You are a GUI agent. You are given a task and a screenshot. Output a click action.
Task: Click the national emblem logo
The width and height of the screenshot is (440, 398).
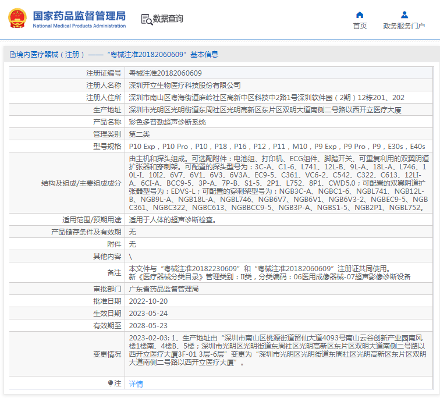pos(17,19)
